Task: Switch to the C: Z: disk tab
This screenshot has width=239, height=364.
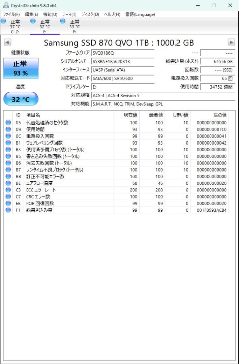Action: (x=15, y=27)
